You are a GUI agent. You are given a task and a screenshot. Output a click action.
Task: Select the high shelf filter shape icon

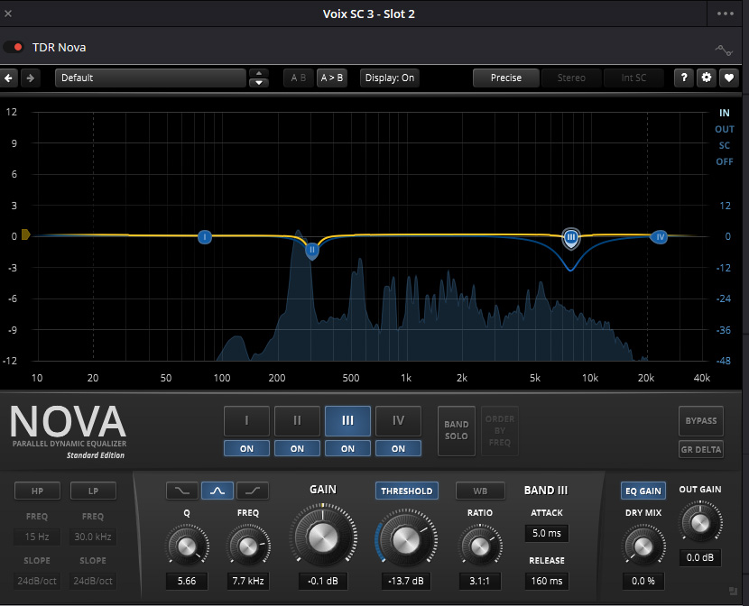click(253, 491)
